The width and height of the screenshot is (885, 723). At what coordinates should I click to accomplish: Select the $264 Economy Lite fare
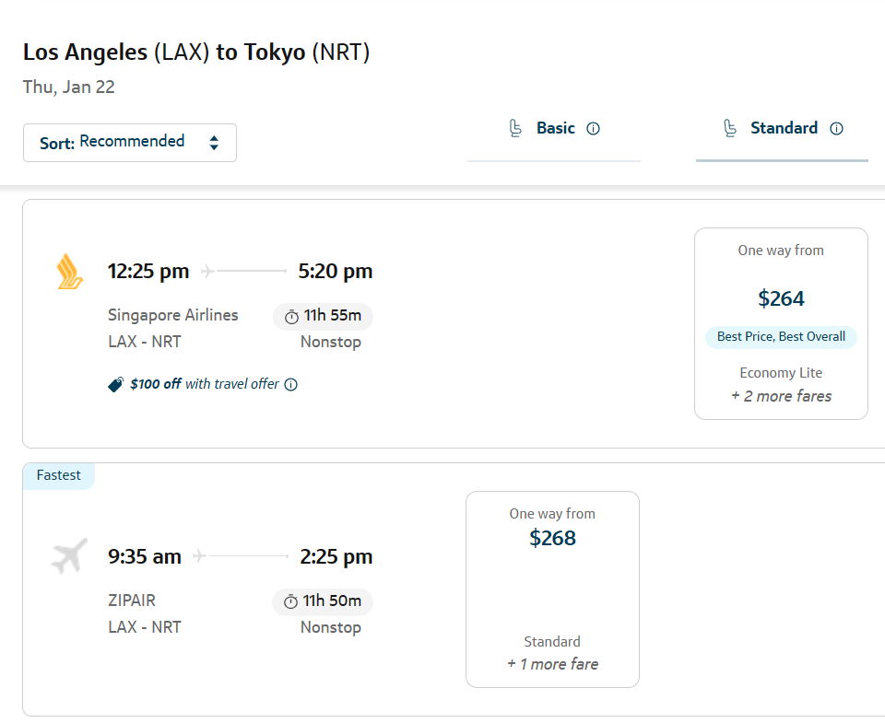tap(781, 298)
